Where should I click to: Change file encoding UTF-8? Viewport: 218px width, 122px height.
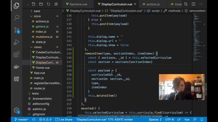pyautogui.click(x=169, y=120)
